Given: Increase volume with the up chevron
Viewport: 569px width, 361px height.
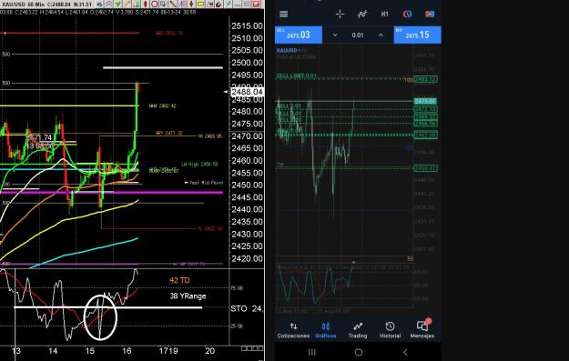Looking at the screenshot, I should [381, 35].
